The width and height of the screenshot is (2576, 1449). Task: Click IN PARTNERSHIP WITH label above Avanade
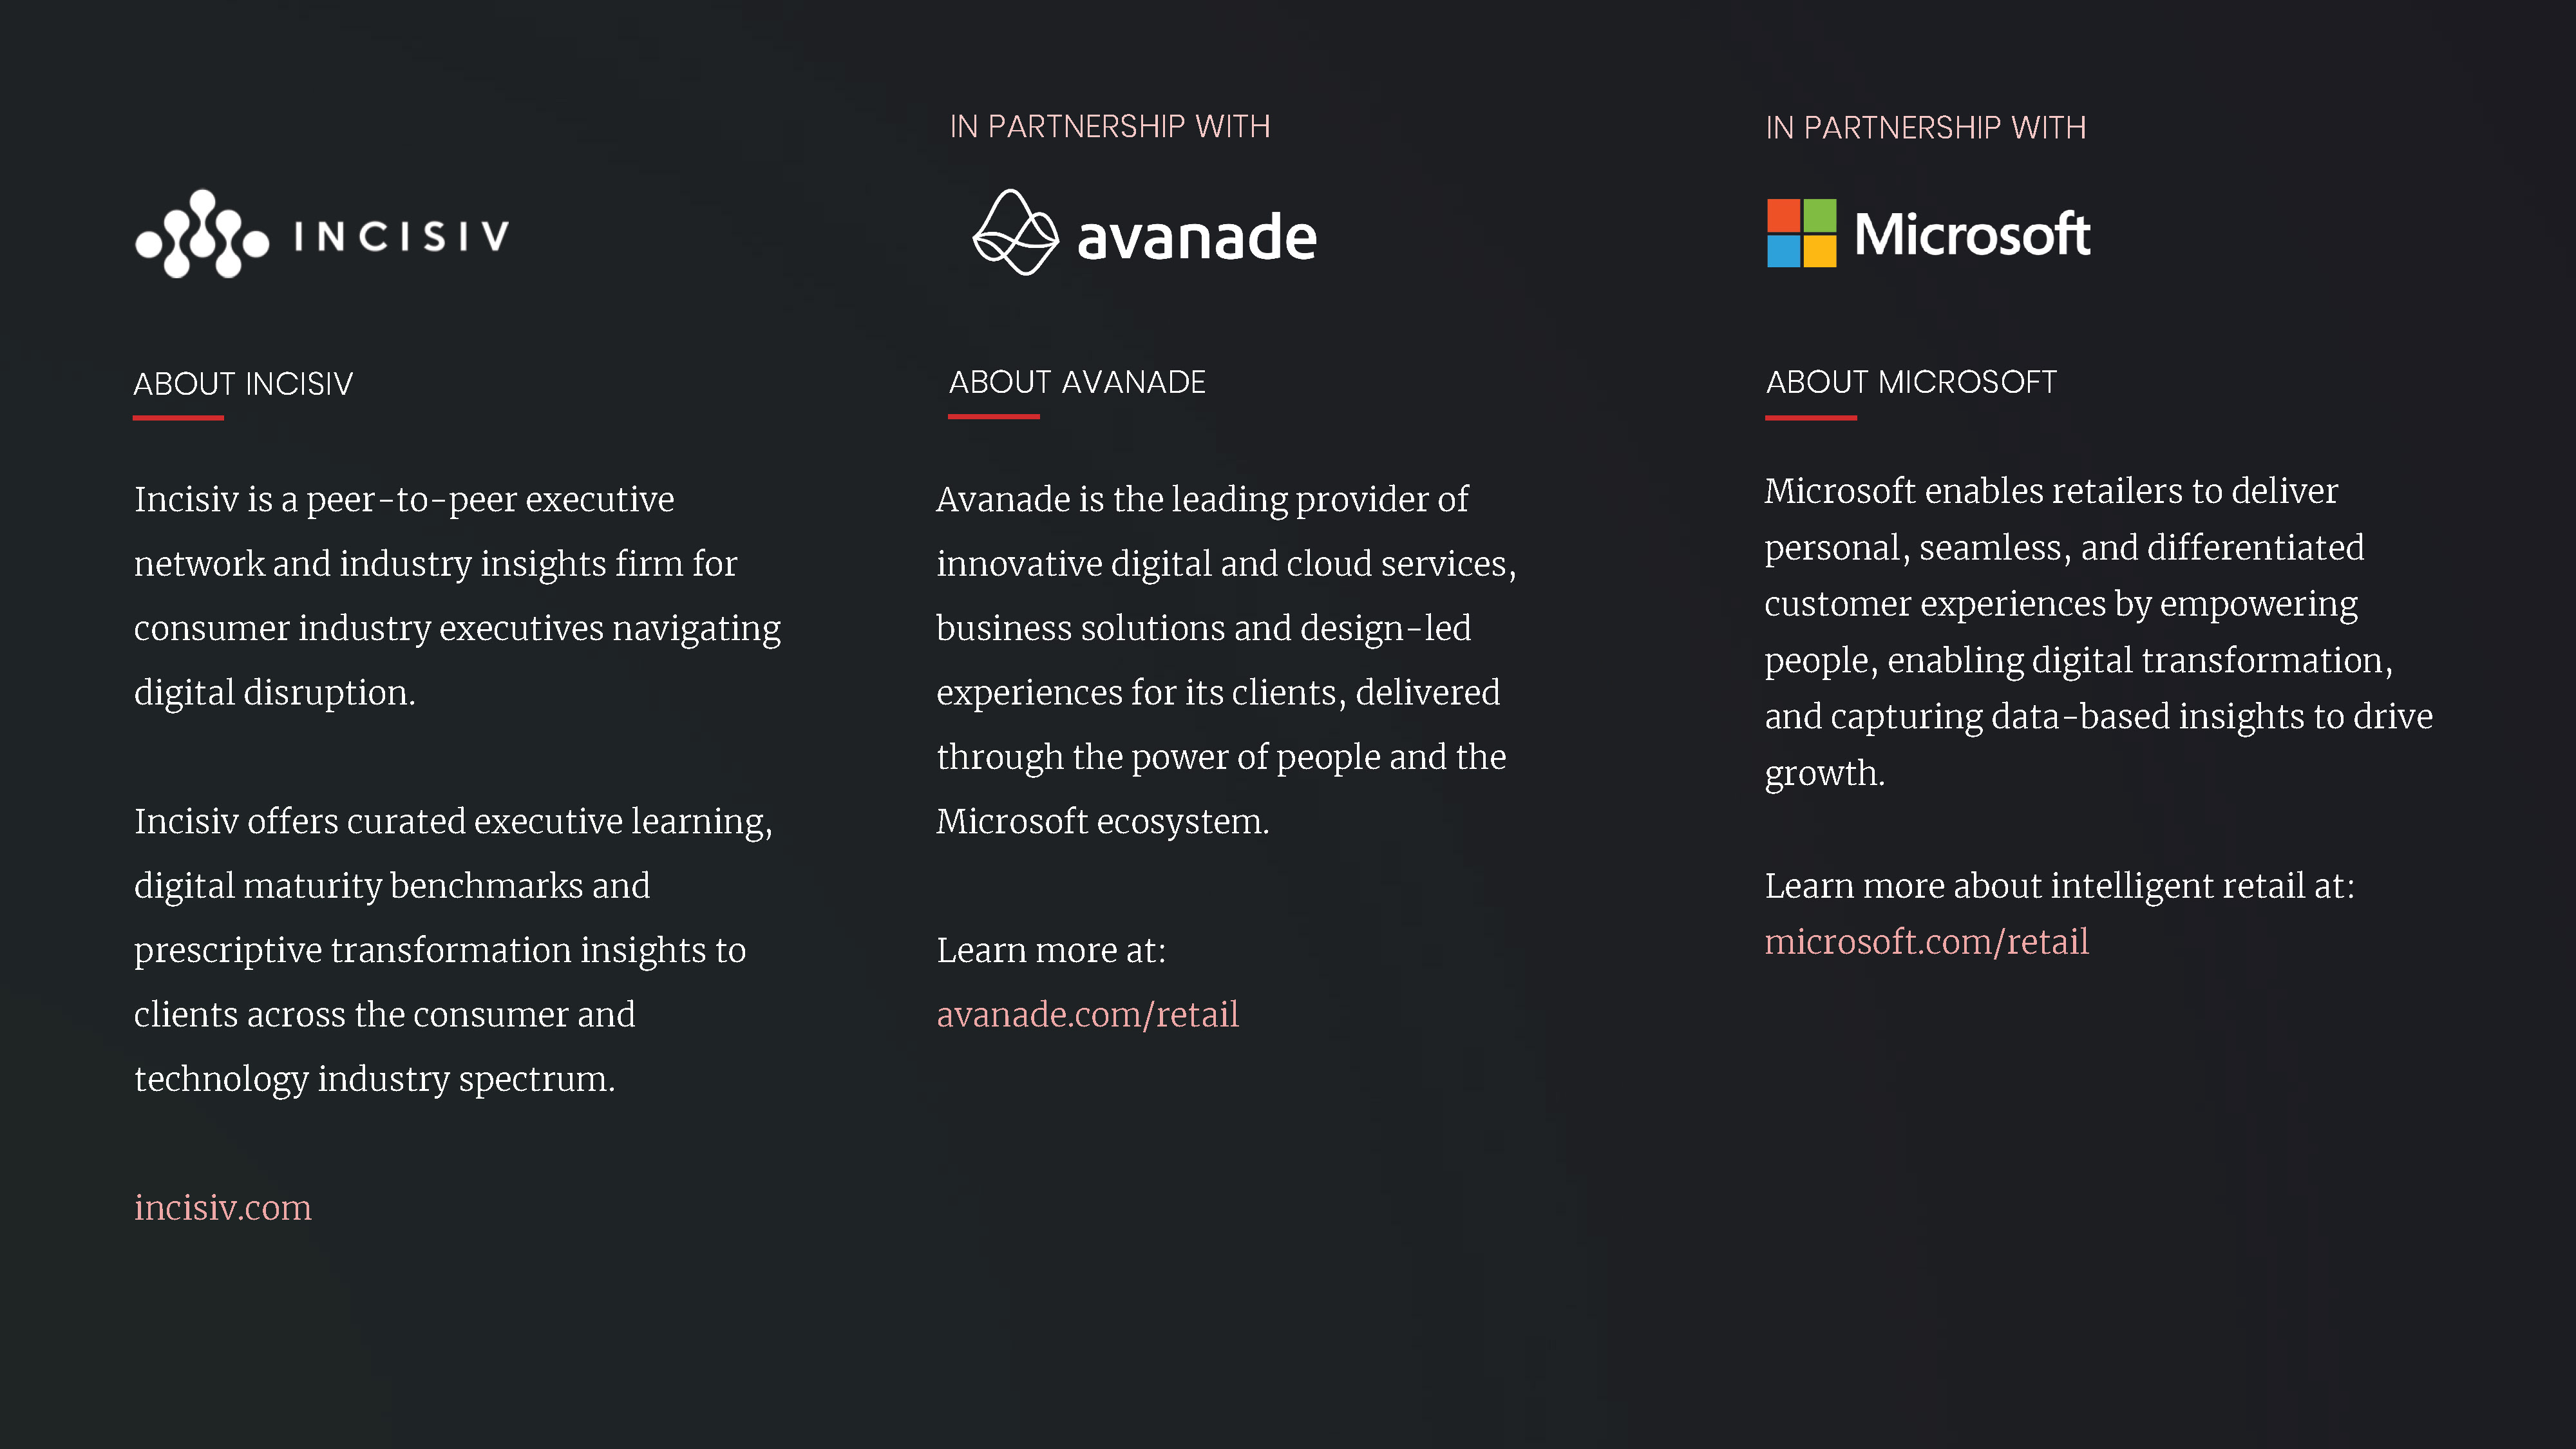pos(1110,127)
